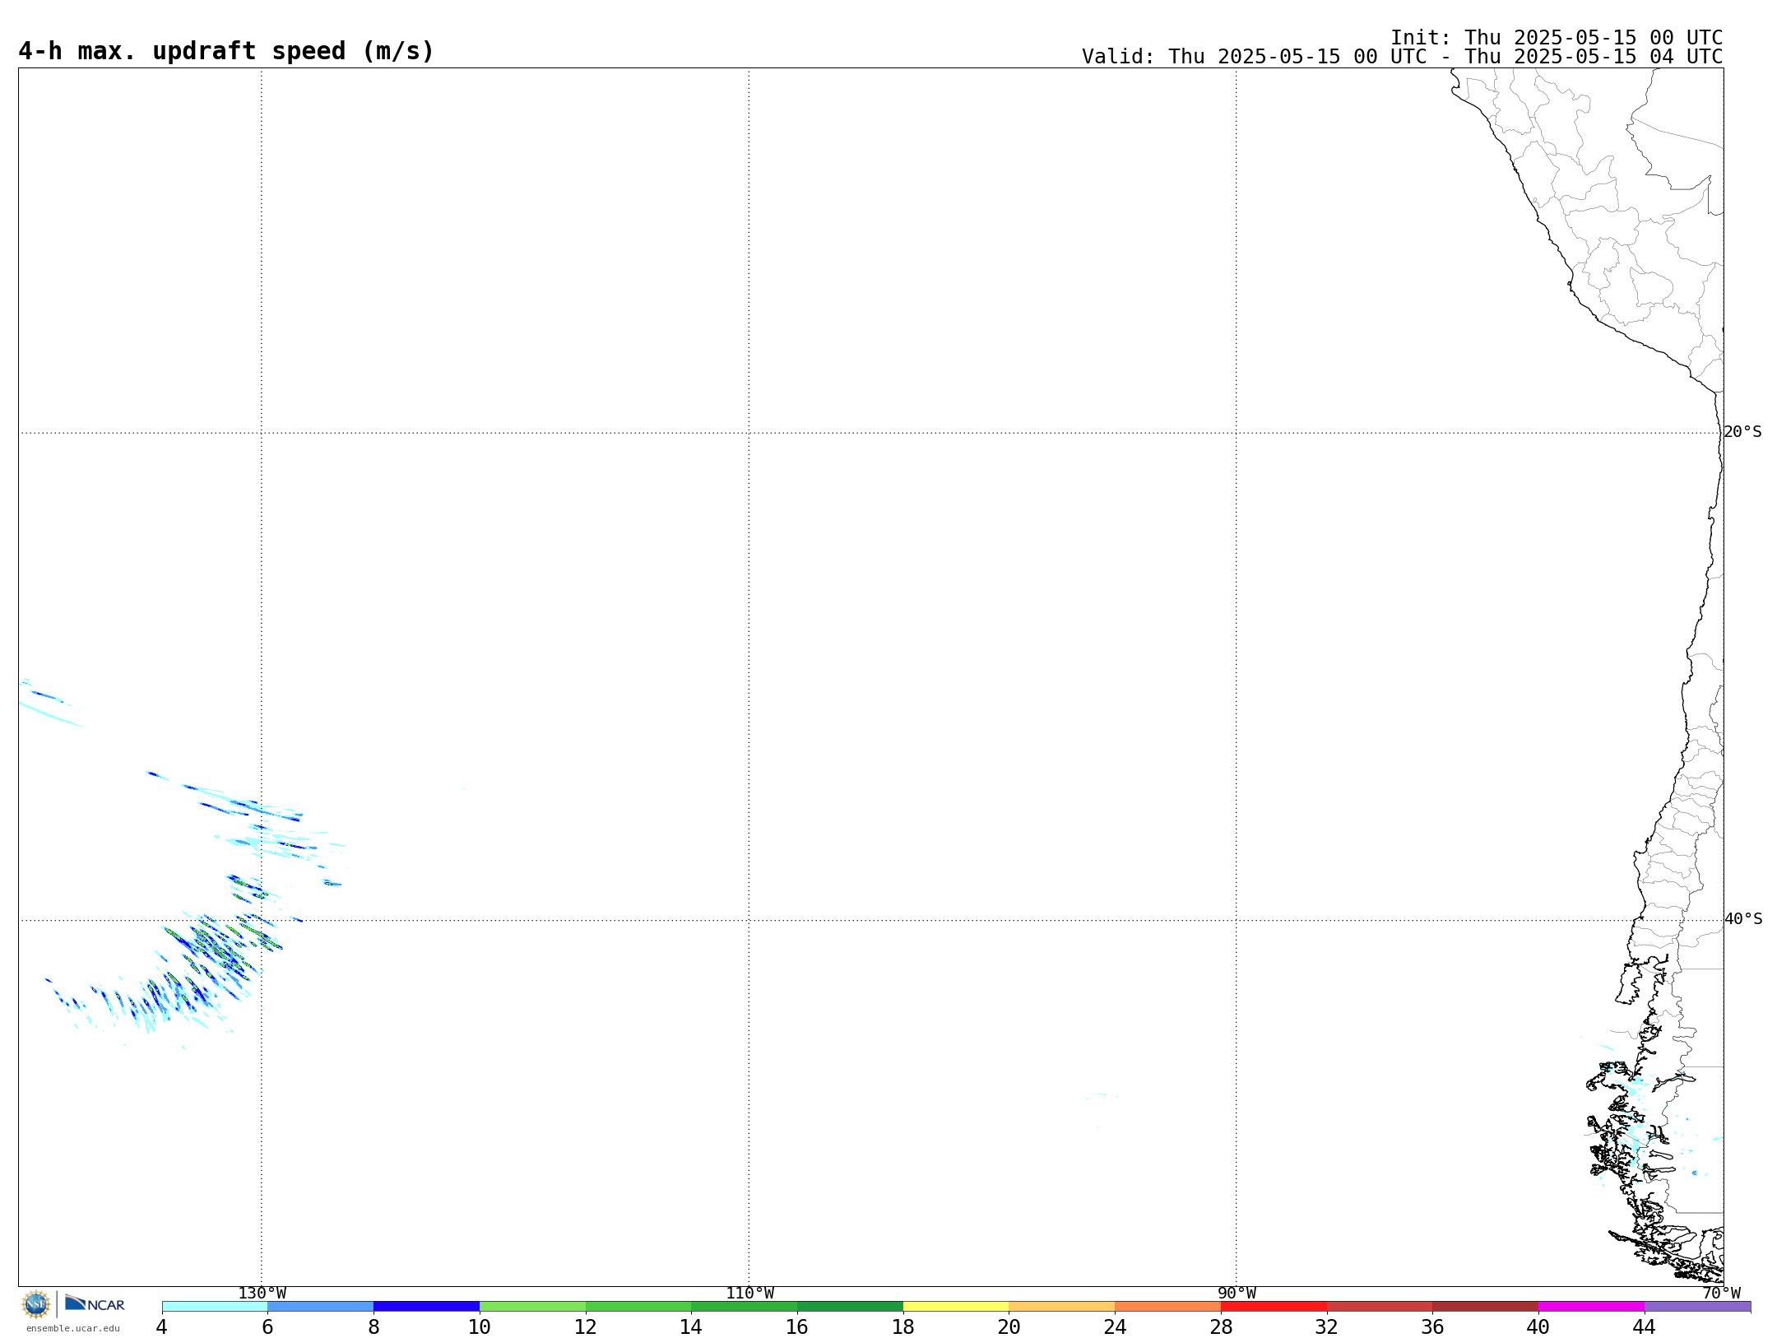This screenshot has width=1777, height=1338.
Task: Select the magenta 40-44 colorbar swatch
Action: (1591, 1307)
